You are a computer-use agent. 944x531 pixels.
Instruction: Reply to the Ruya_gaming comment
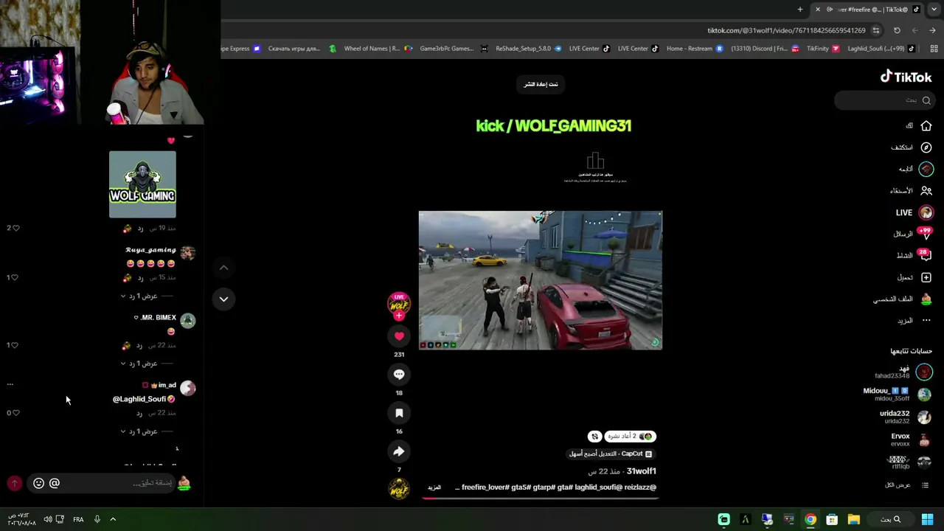point(140,277)
